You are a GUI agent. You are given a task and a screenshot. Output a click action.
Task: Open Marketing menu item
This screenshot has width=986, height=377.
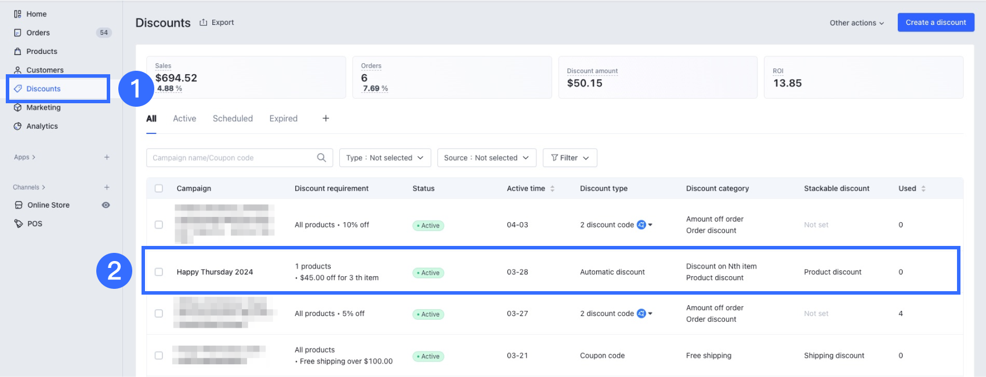[x=43, y=107]
